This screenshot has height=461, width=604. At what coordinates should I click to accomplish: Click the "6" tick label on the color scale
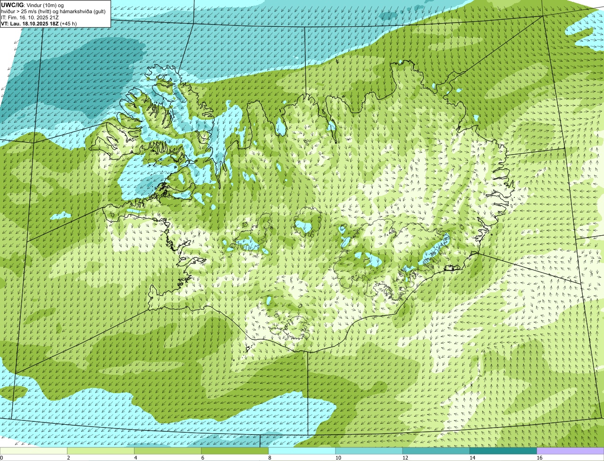(202, 458)
